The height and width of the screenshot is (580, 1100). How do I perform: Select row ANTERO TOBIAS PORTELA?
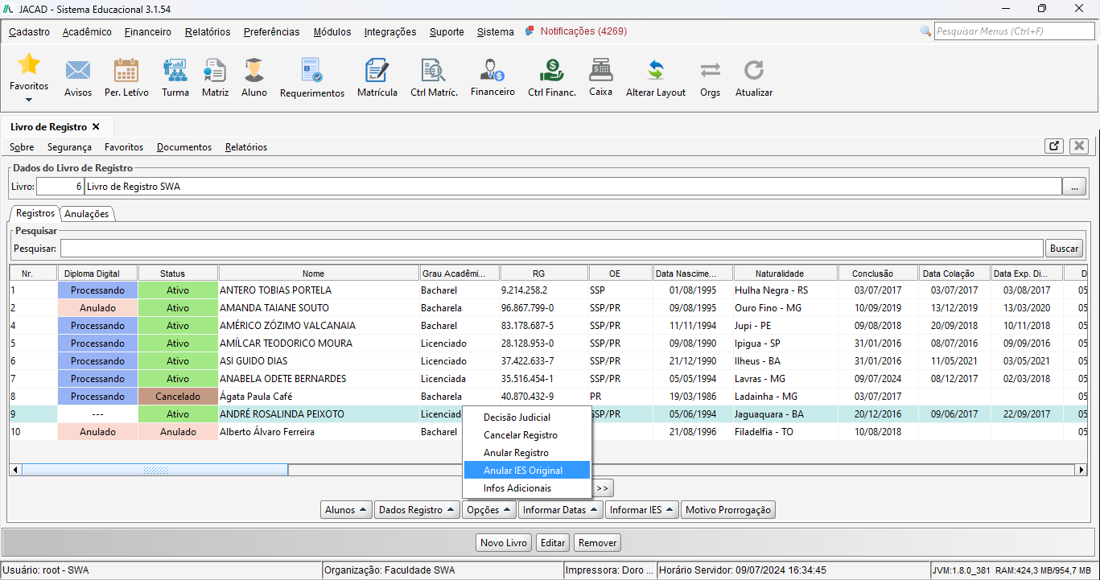tap(548, 290)
